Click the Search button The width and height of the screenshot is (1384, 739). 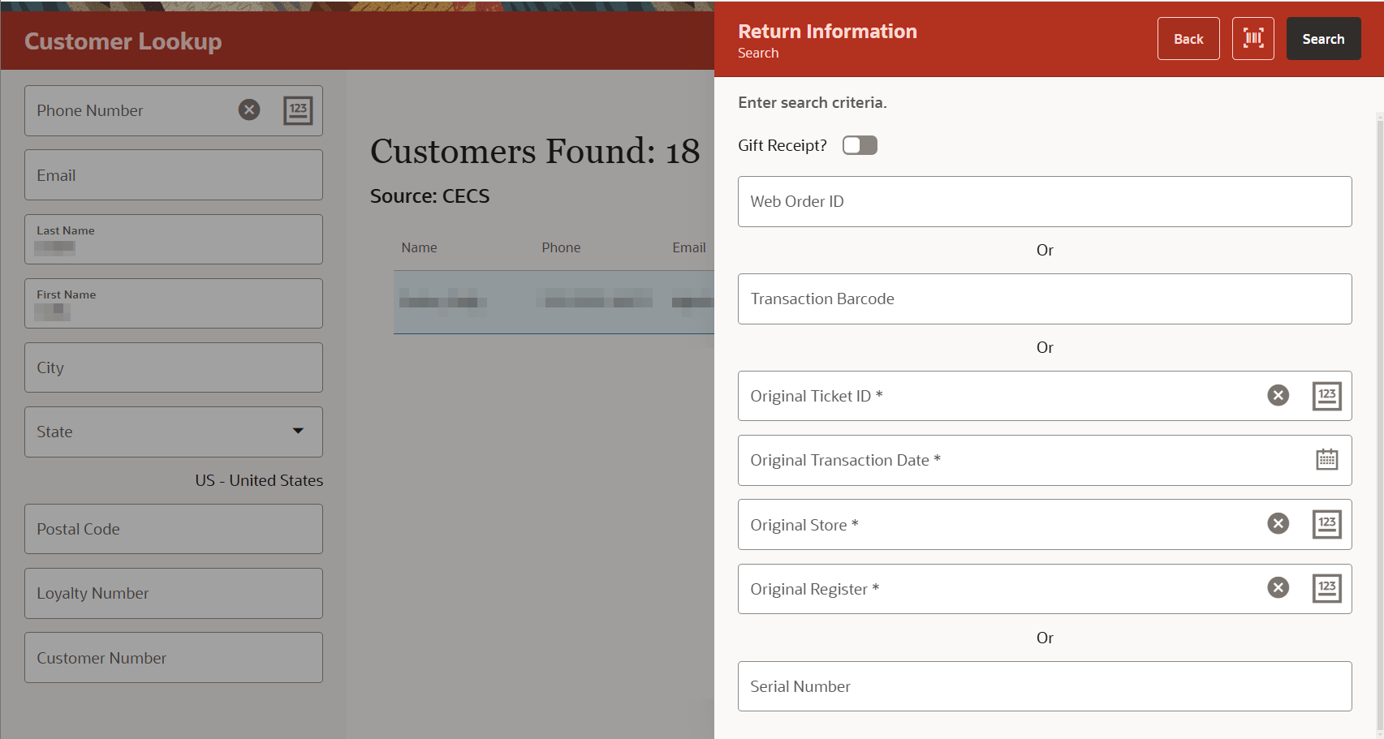[x=1323, y=38]
